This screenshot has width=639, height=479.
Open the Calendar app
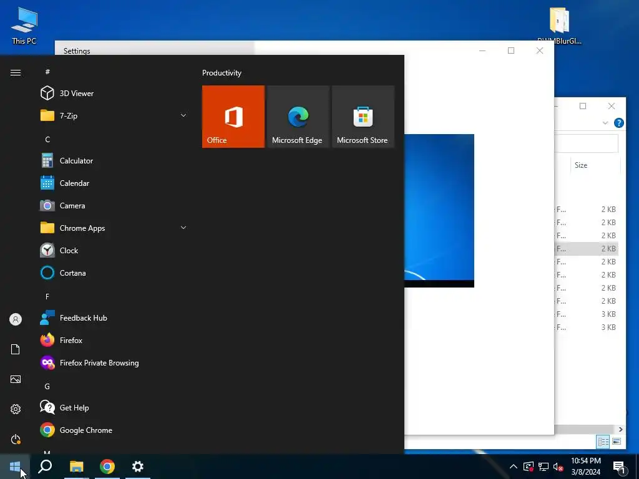[114, 183]
